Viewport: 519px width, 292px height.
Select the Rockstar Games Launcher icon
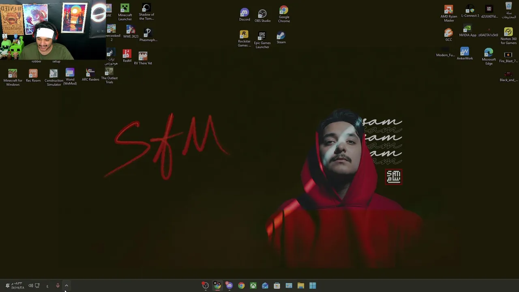pos(244,39)
